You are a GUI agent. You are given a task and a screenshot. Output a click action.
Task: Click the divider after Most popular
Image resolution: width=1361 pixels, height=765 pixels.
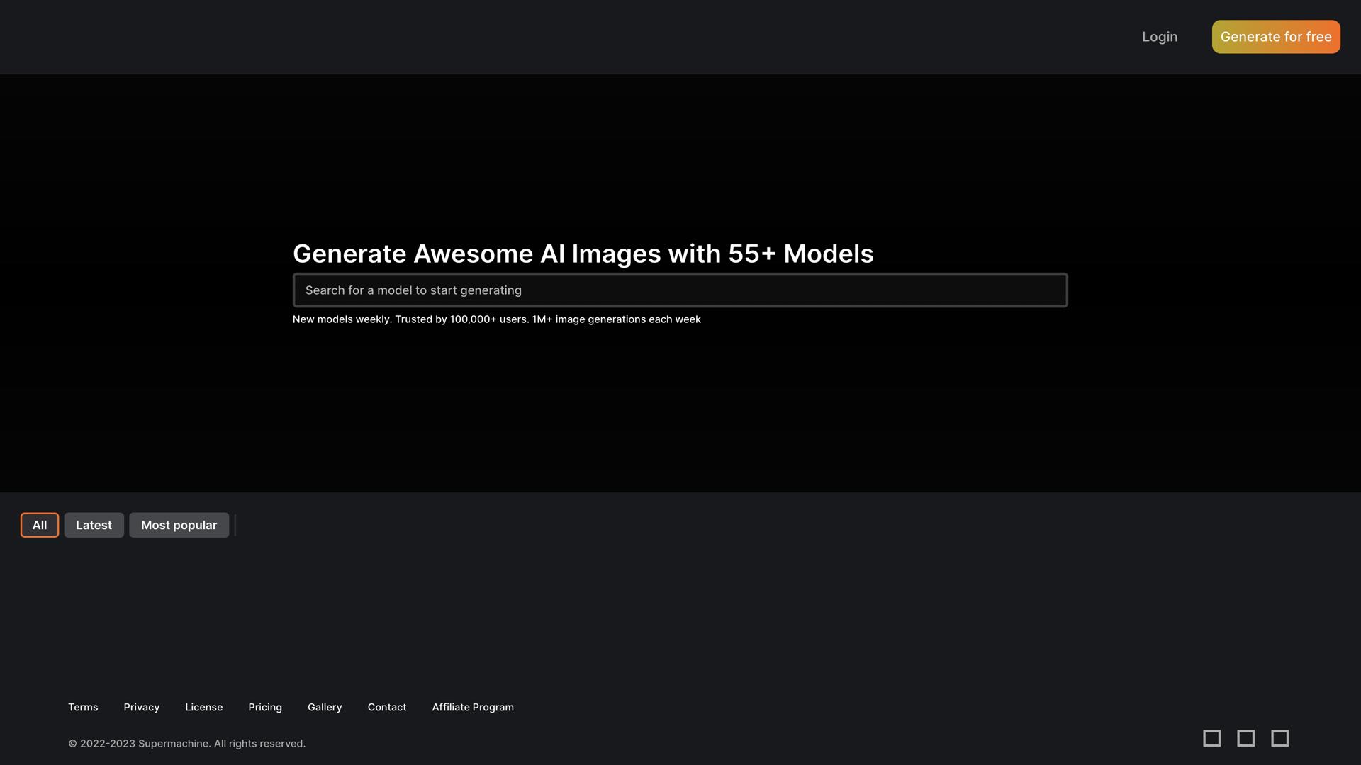tap(235, 525)
